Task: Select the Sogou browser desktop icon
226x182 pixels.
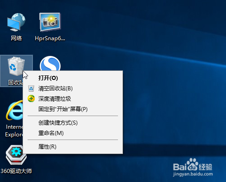Action: [50, 64]
